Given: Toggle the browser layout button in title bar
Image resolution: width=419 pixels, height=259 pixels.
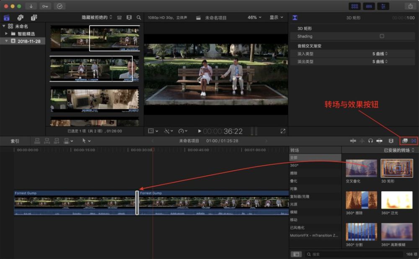Looking at the screenshot, I should coord(354,6).
